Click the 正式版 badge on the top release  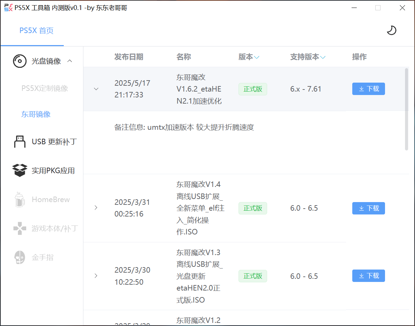[253, 89]
